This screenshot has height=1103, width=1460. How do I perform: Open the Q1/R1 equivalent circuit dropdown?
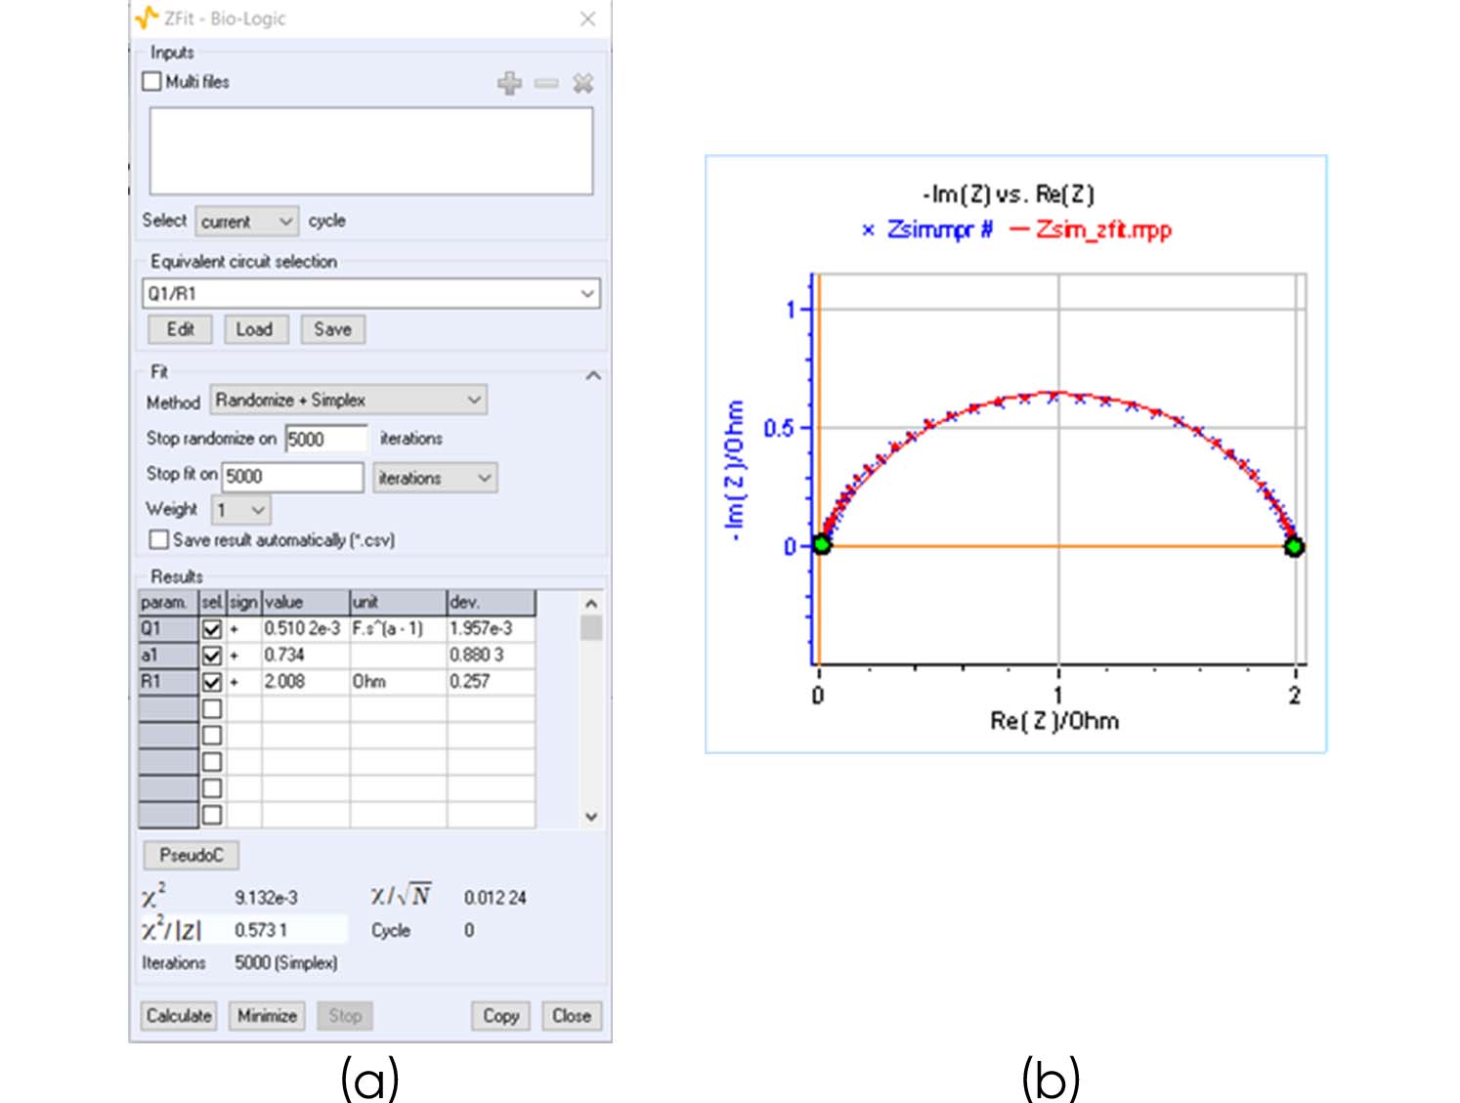point(587,294)
